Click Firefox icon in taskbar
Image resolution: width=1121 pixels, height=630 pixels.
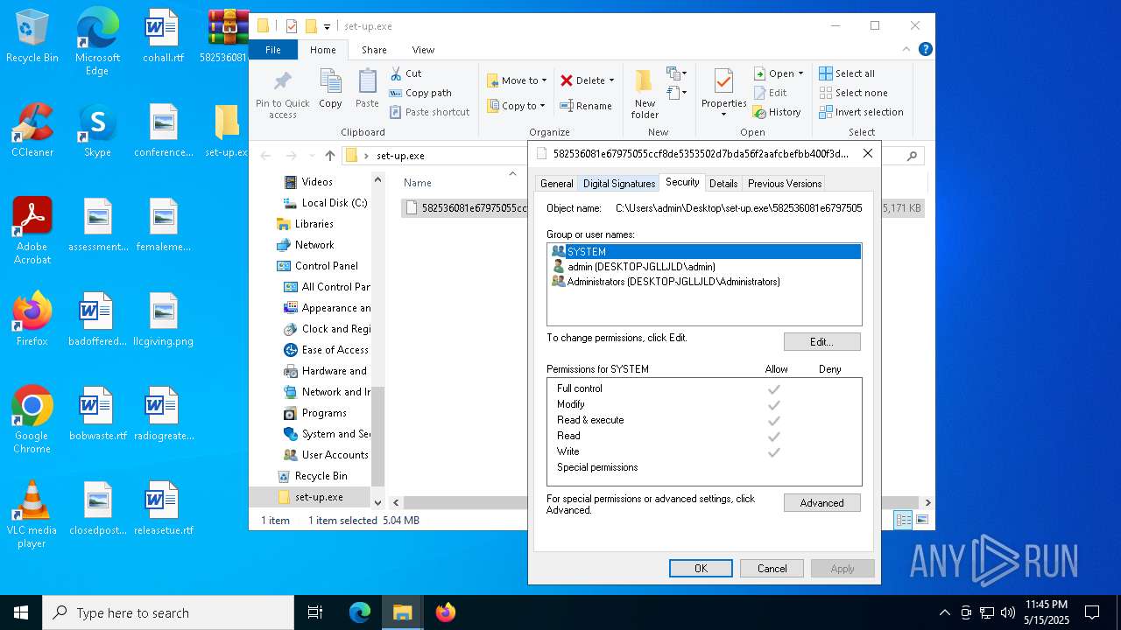coord(445,612)
